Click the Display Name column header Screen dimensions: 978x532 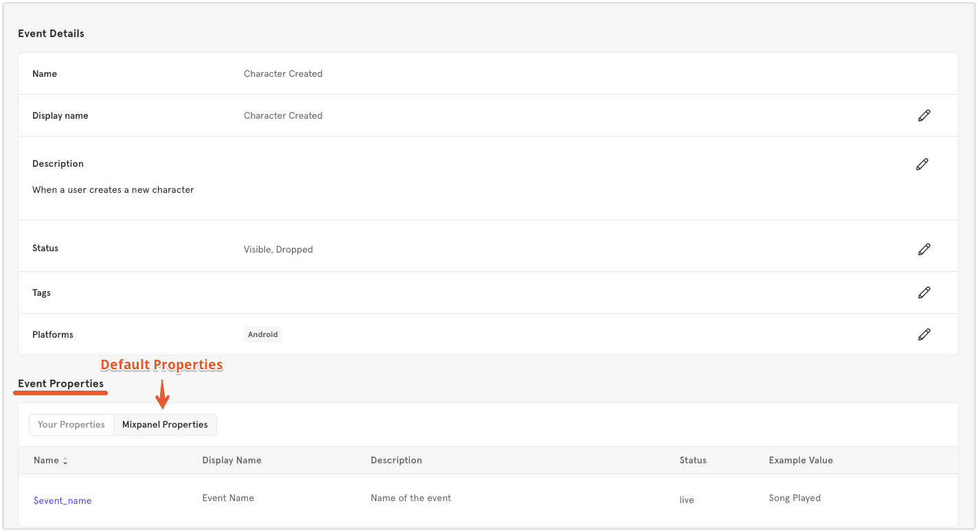(231, 460)
